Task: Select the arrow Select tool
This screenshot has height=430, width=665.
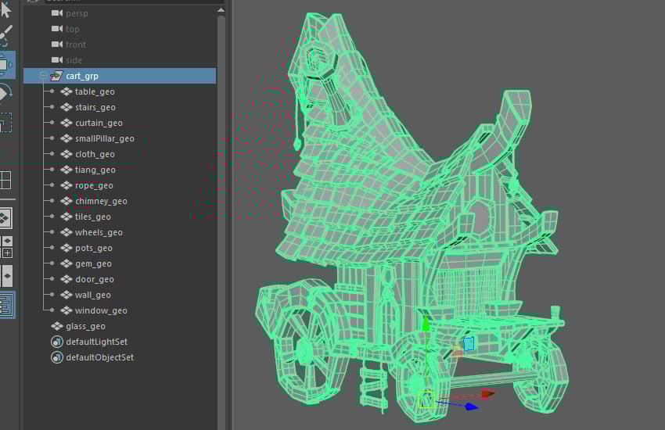Action: coord(5,9)
